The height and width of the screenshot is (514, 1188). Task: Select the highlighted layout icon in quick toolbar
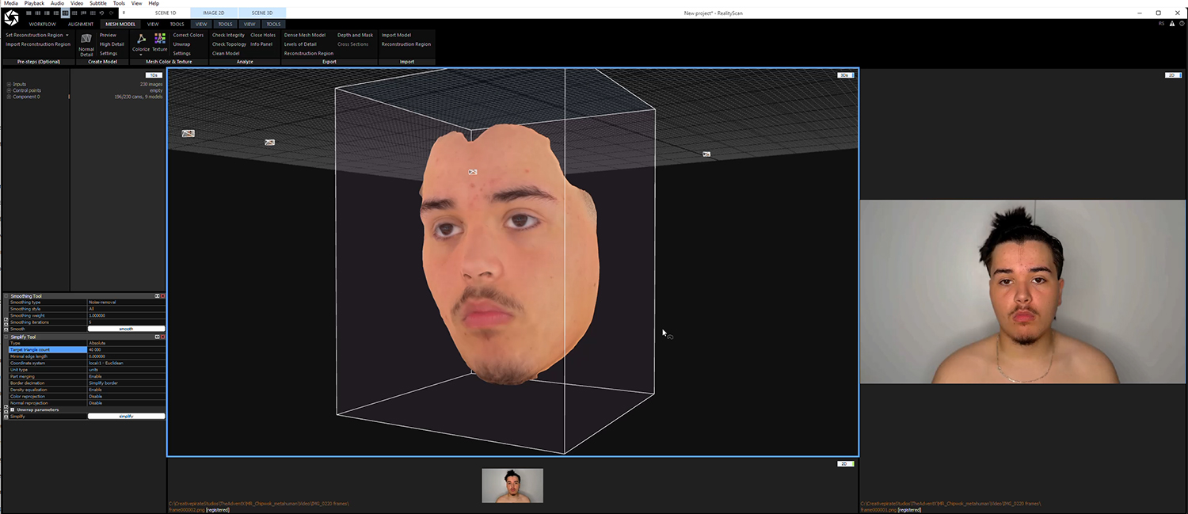(65, 13)
